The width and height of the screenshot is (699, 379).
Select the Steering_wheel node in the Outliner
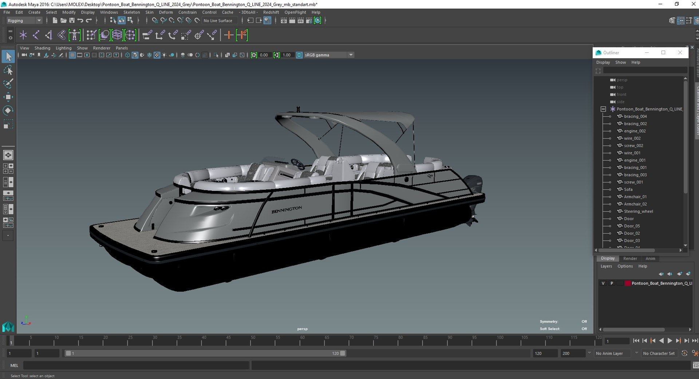tap(638, 211)
